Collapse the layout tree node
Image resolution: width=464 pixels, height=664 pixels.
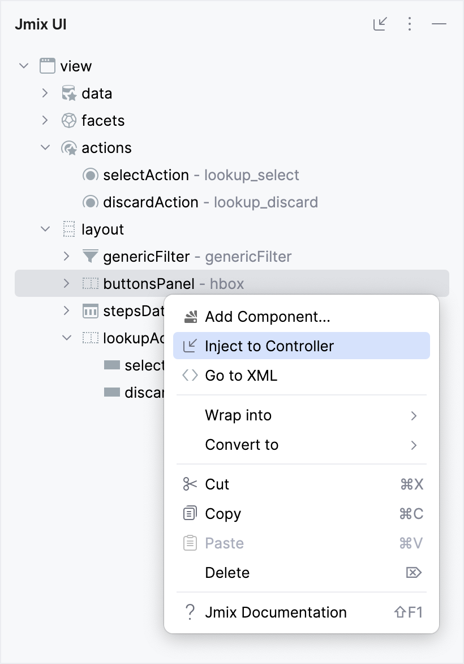pos(45,229)
